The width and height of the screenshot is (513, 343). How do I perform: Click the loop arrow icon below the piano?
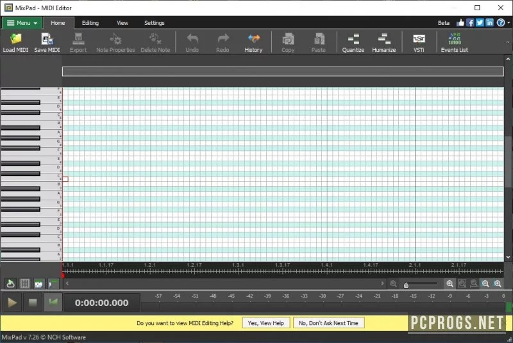coord(10,283)
